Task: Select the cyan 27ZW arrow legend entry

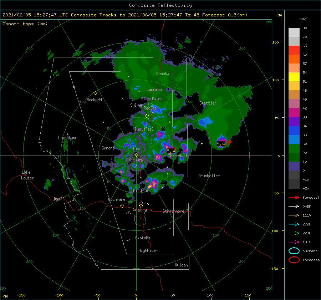Action: pos(294,224)
